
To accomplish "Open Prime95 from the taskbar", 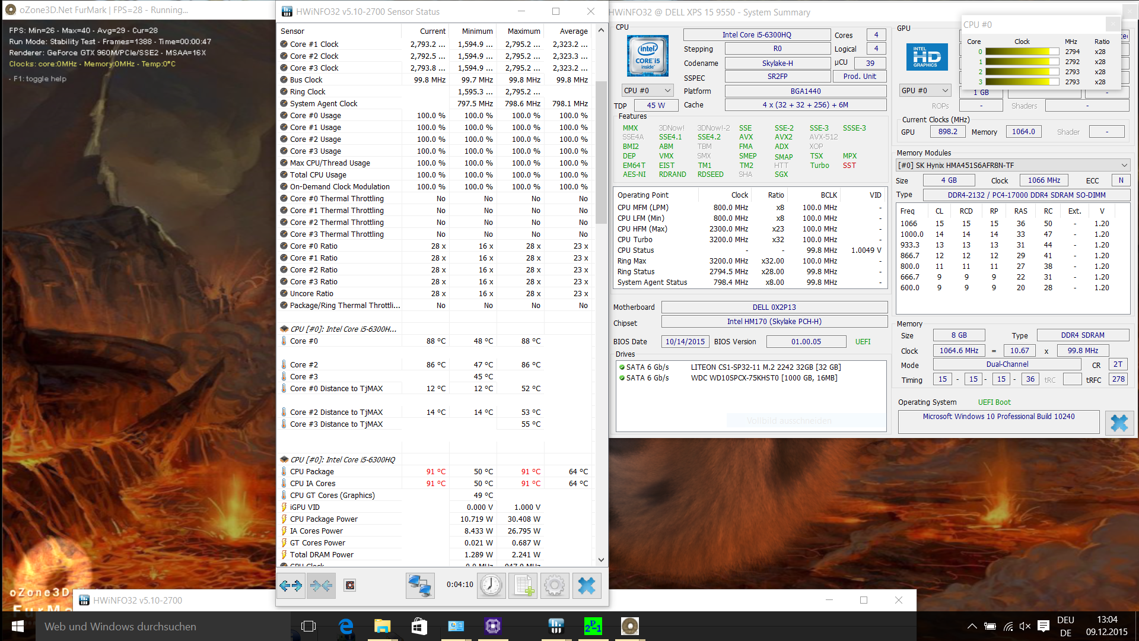I will (x=593, y=626).
